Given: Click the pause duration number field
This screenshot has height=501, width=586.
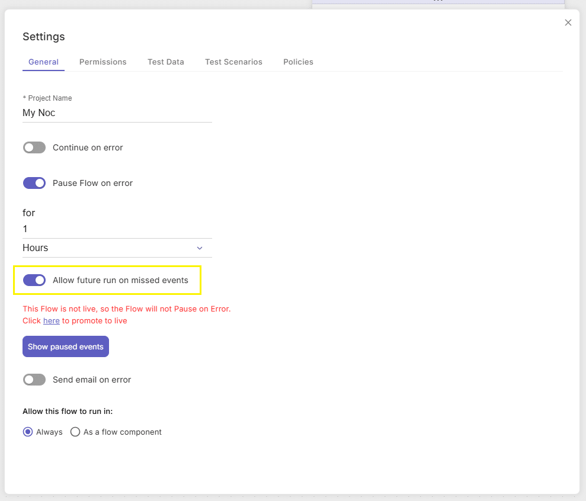Looking at the screenshot, I should coord(117,229).
